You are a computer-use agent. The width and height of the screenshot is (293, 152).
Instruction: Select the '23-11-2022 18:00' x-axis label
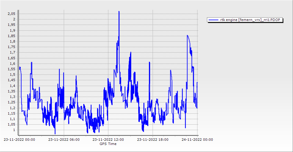pyautogui.click(x=152, y=140)
